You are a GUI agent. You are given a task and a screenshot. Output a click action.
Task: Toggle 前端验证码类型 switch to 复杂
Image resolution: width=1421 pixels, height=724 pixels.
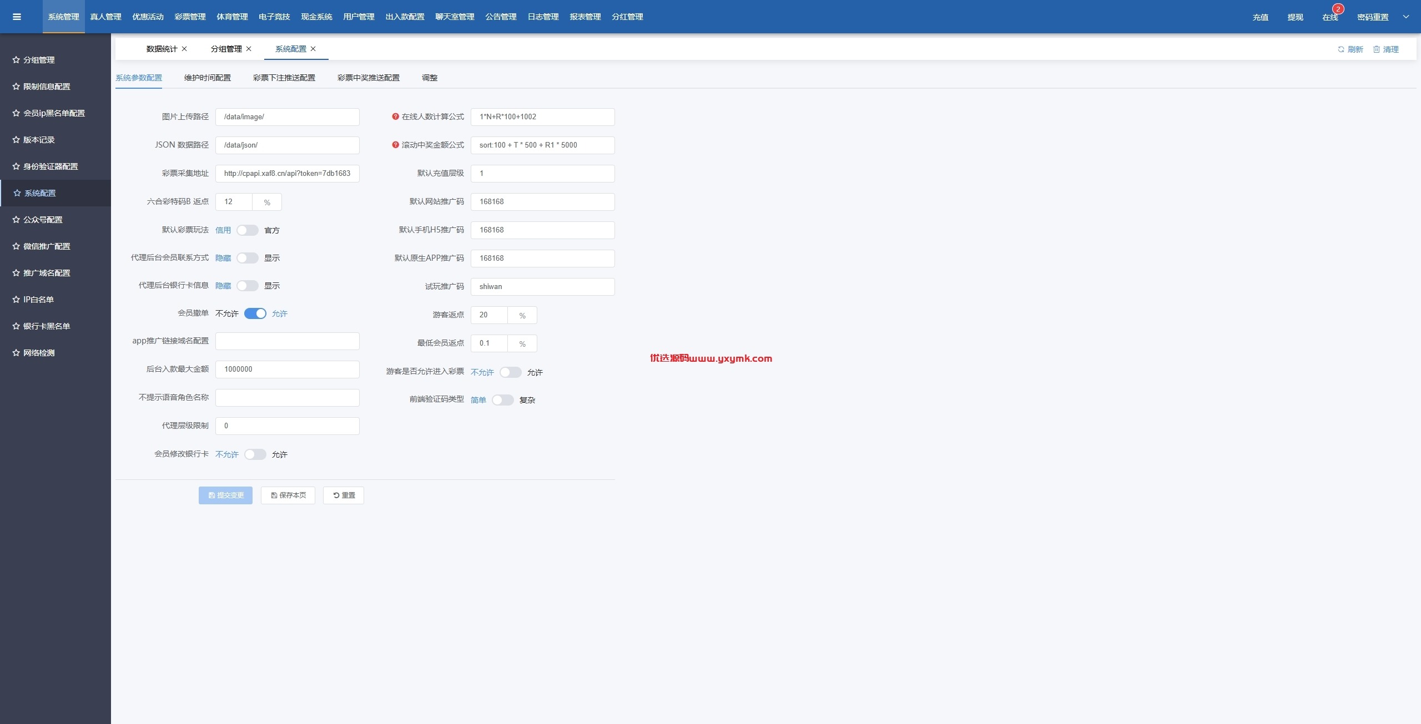(x=503, y=400)
